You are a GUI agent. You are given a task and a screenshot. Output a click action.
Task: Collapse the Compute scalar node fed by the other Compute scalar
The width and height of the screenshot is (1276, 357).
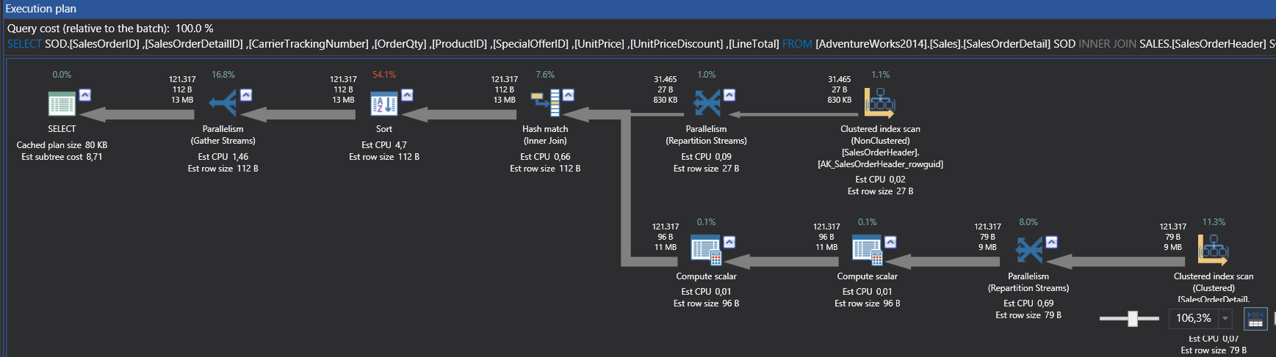point(729,242)
